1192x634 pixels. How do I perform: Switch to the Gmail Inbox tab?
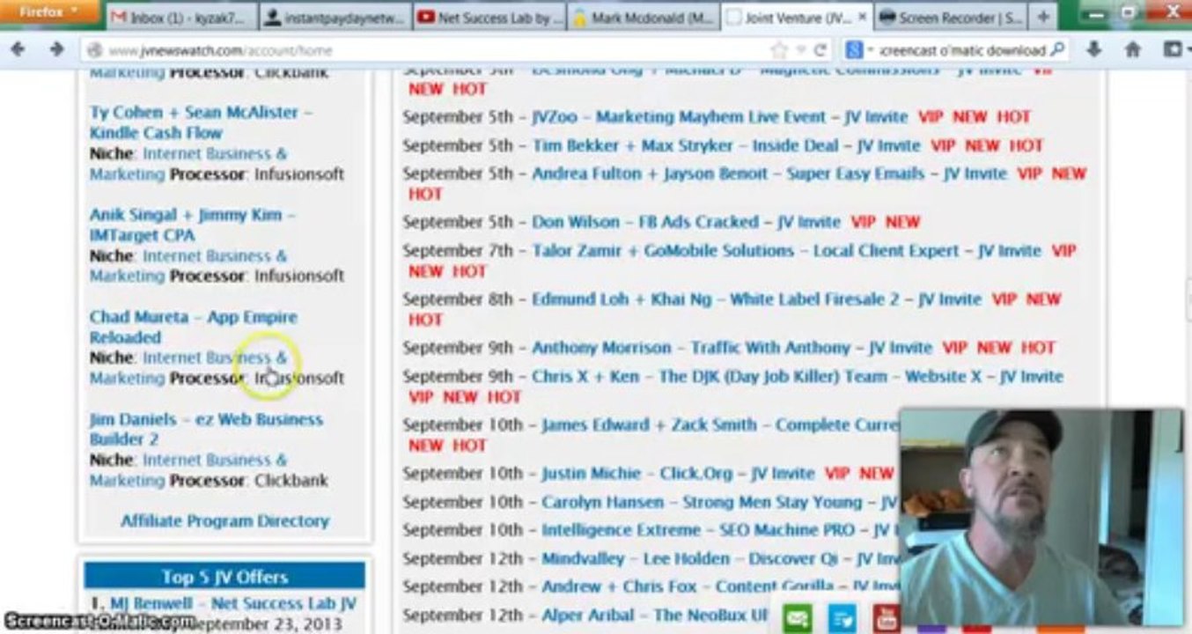point(180,17)
